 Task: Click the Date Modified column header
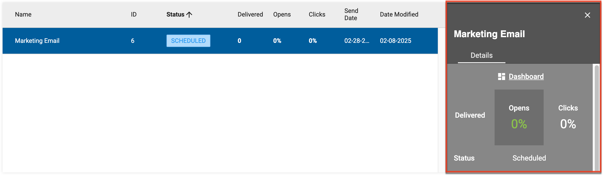coord(399,14)
